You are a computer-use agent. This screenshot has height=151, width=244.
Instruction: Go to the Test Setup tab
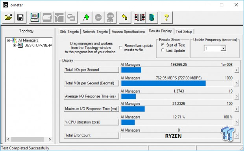click(184, 32)
